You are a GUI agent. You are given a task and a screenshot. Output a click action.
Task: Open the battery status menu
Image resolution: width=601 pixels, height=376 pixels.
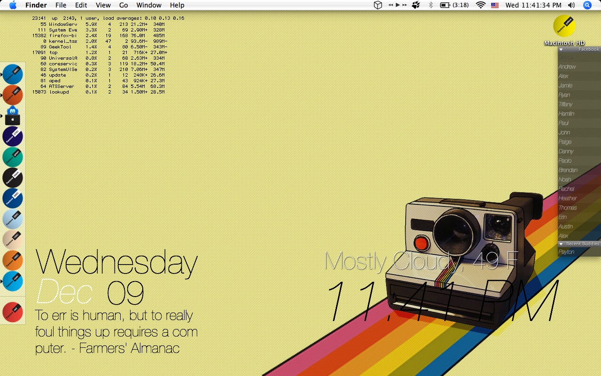point(454,5)
